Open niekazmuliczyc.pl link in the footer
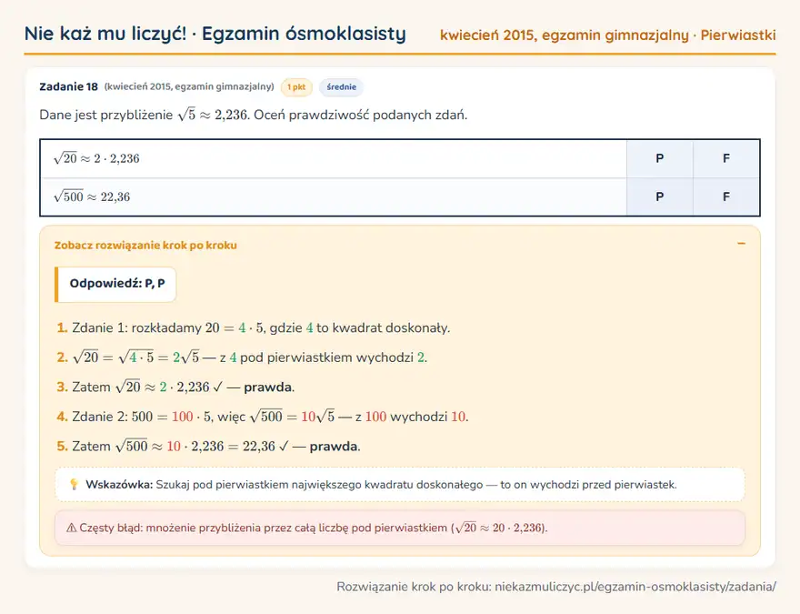The width and height of the screenshot is (800, 614). 635,587
